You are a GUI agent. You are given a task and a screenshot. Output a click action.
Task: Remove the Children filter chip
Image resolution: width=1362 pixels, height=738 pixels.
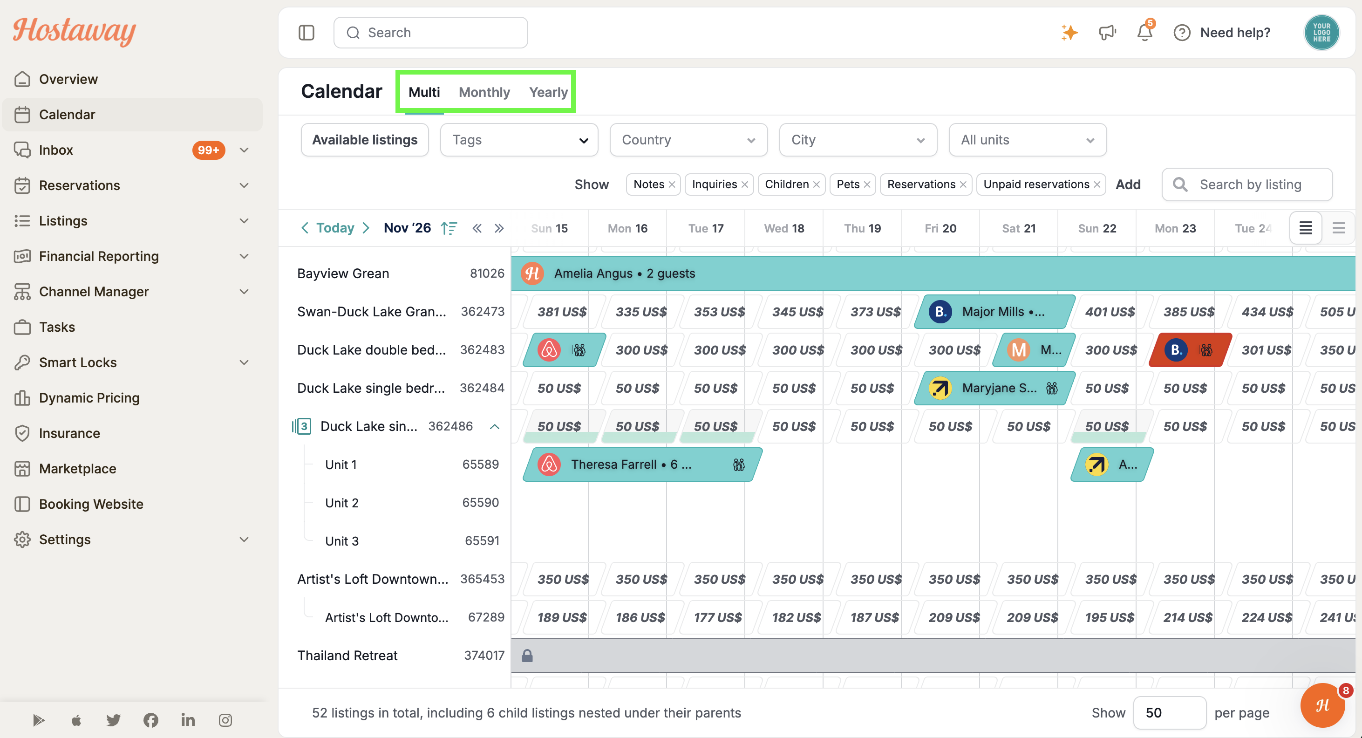[x=817, y=184]
